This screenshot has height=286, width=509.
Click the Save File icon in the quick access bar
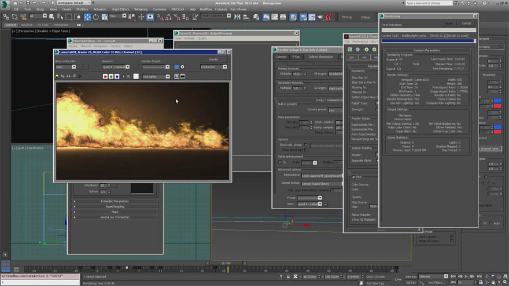point(28,3)
